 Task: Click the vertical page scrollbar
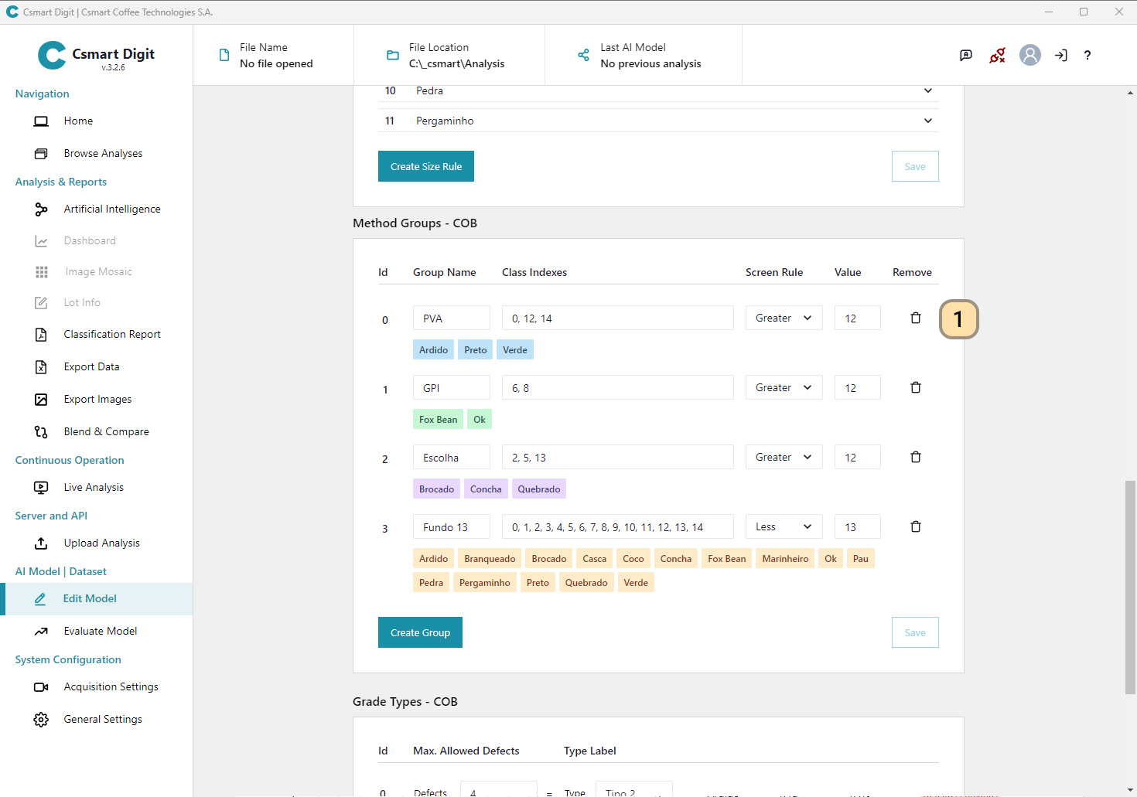[1130, 586]
